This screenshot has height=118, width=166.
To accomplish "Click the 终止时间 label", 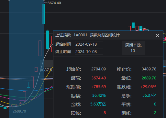I will [63, 52].
